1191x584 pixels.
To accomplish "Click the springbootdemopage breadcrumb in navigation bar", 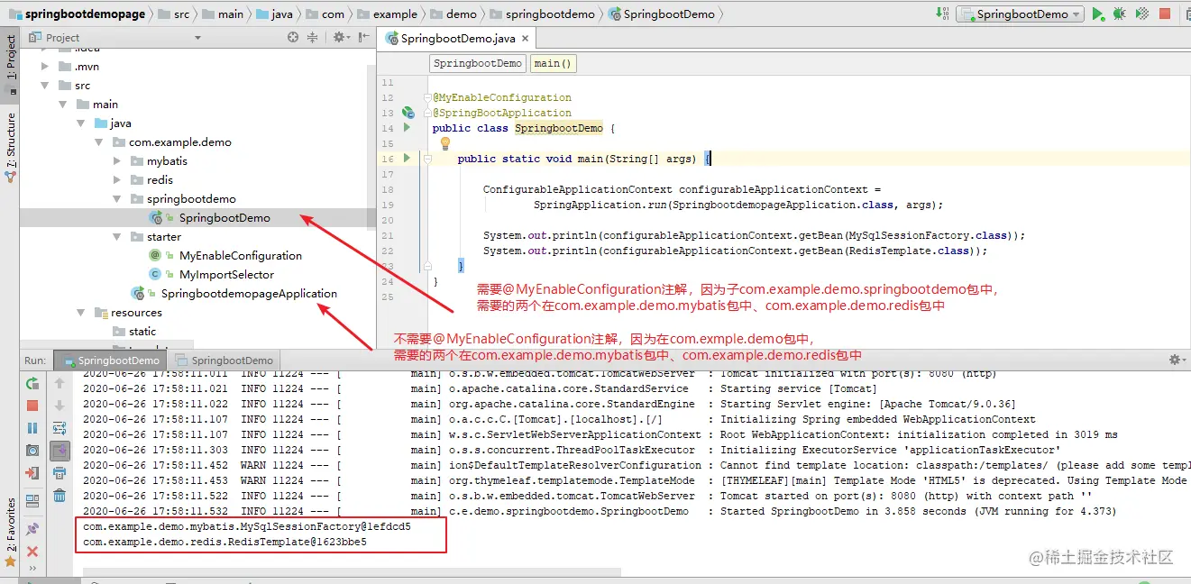I will 78,14.
